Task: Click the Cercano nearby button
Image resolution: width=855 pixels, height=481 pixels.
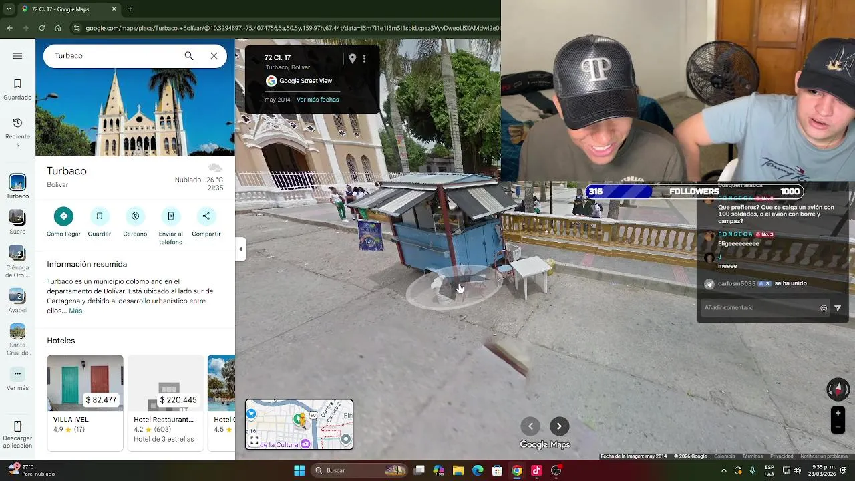Action: point(135,222)
